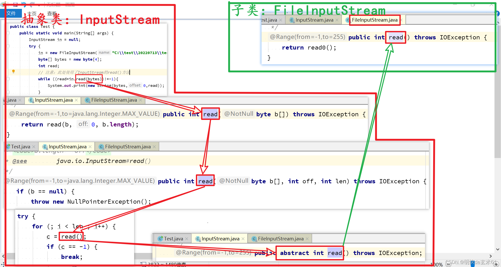This screenshot has width=501, height=267.
Task: Switch to the 主页 ribbon tab
Action: pyautogui.click(x=32, y=14)
